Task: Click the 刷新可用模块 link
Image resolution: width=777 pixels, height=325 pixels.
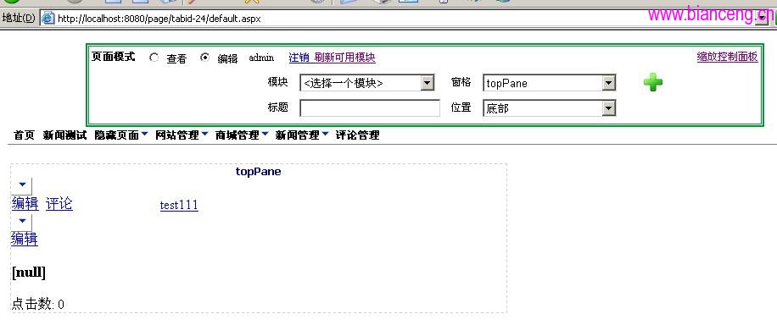Action: click(x=345, y=58)
